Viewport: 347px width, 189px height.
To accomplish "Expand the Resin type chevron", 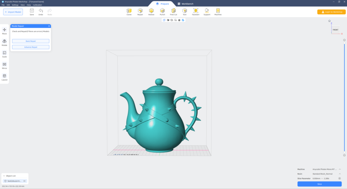I will [x=340, y=174].
